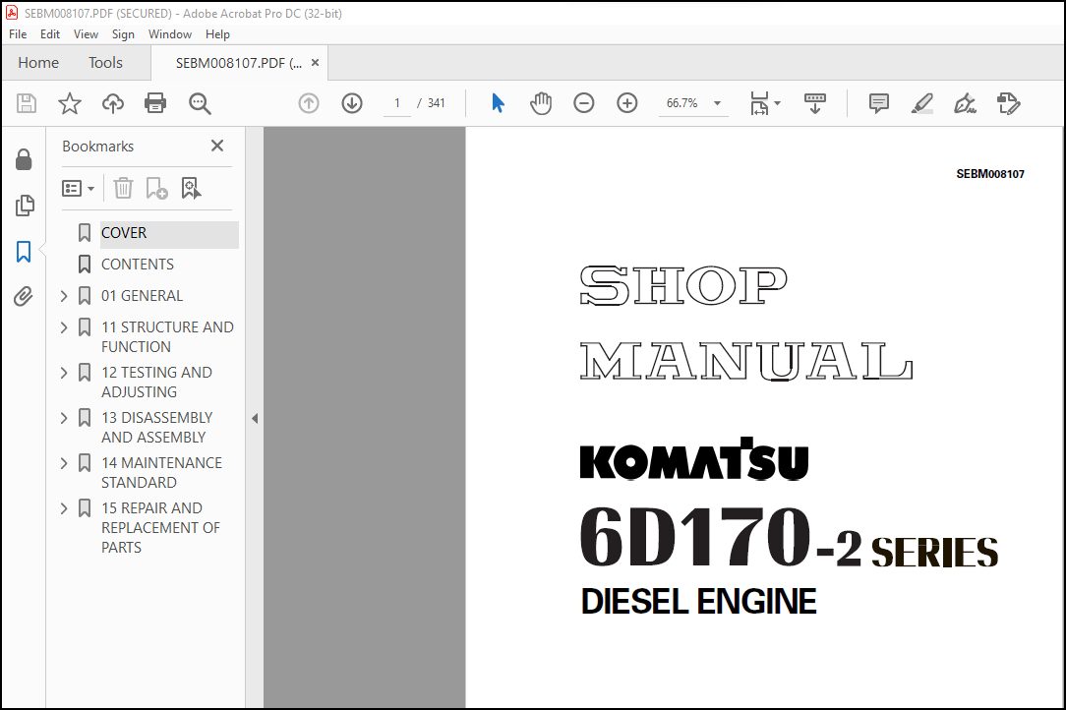
Task: Select 11 STRUCTURE AND FUNCTION bookmark
Action: click(167, 336)
